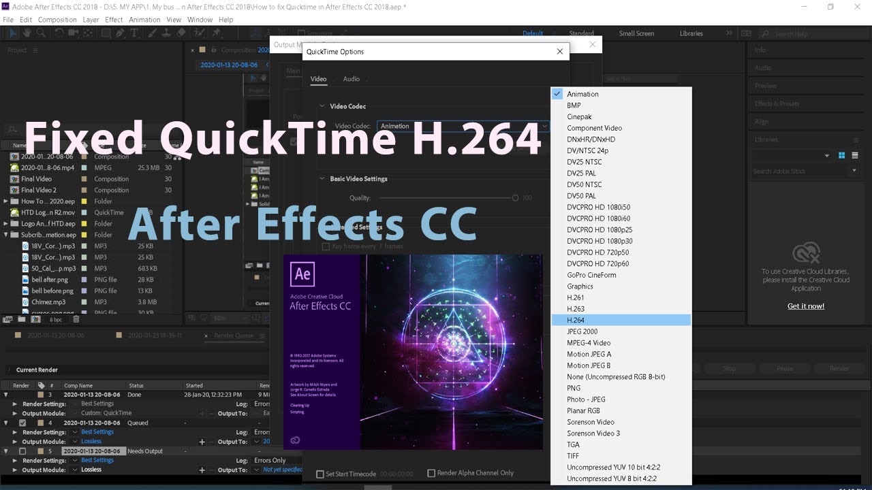The image size is (872, 490).
Task: Collapse render queue item 3
Action: tap(6, 395)
